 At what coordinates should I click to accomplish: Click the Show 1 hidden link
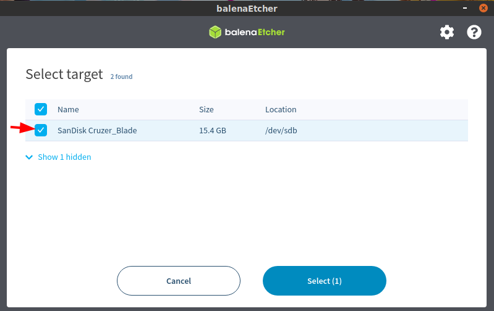[64, 157]
